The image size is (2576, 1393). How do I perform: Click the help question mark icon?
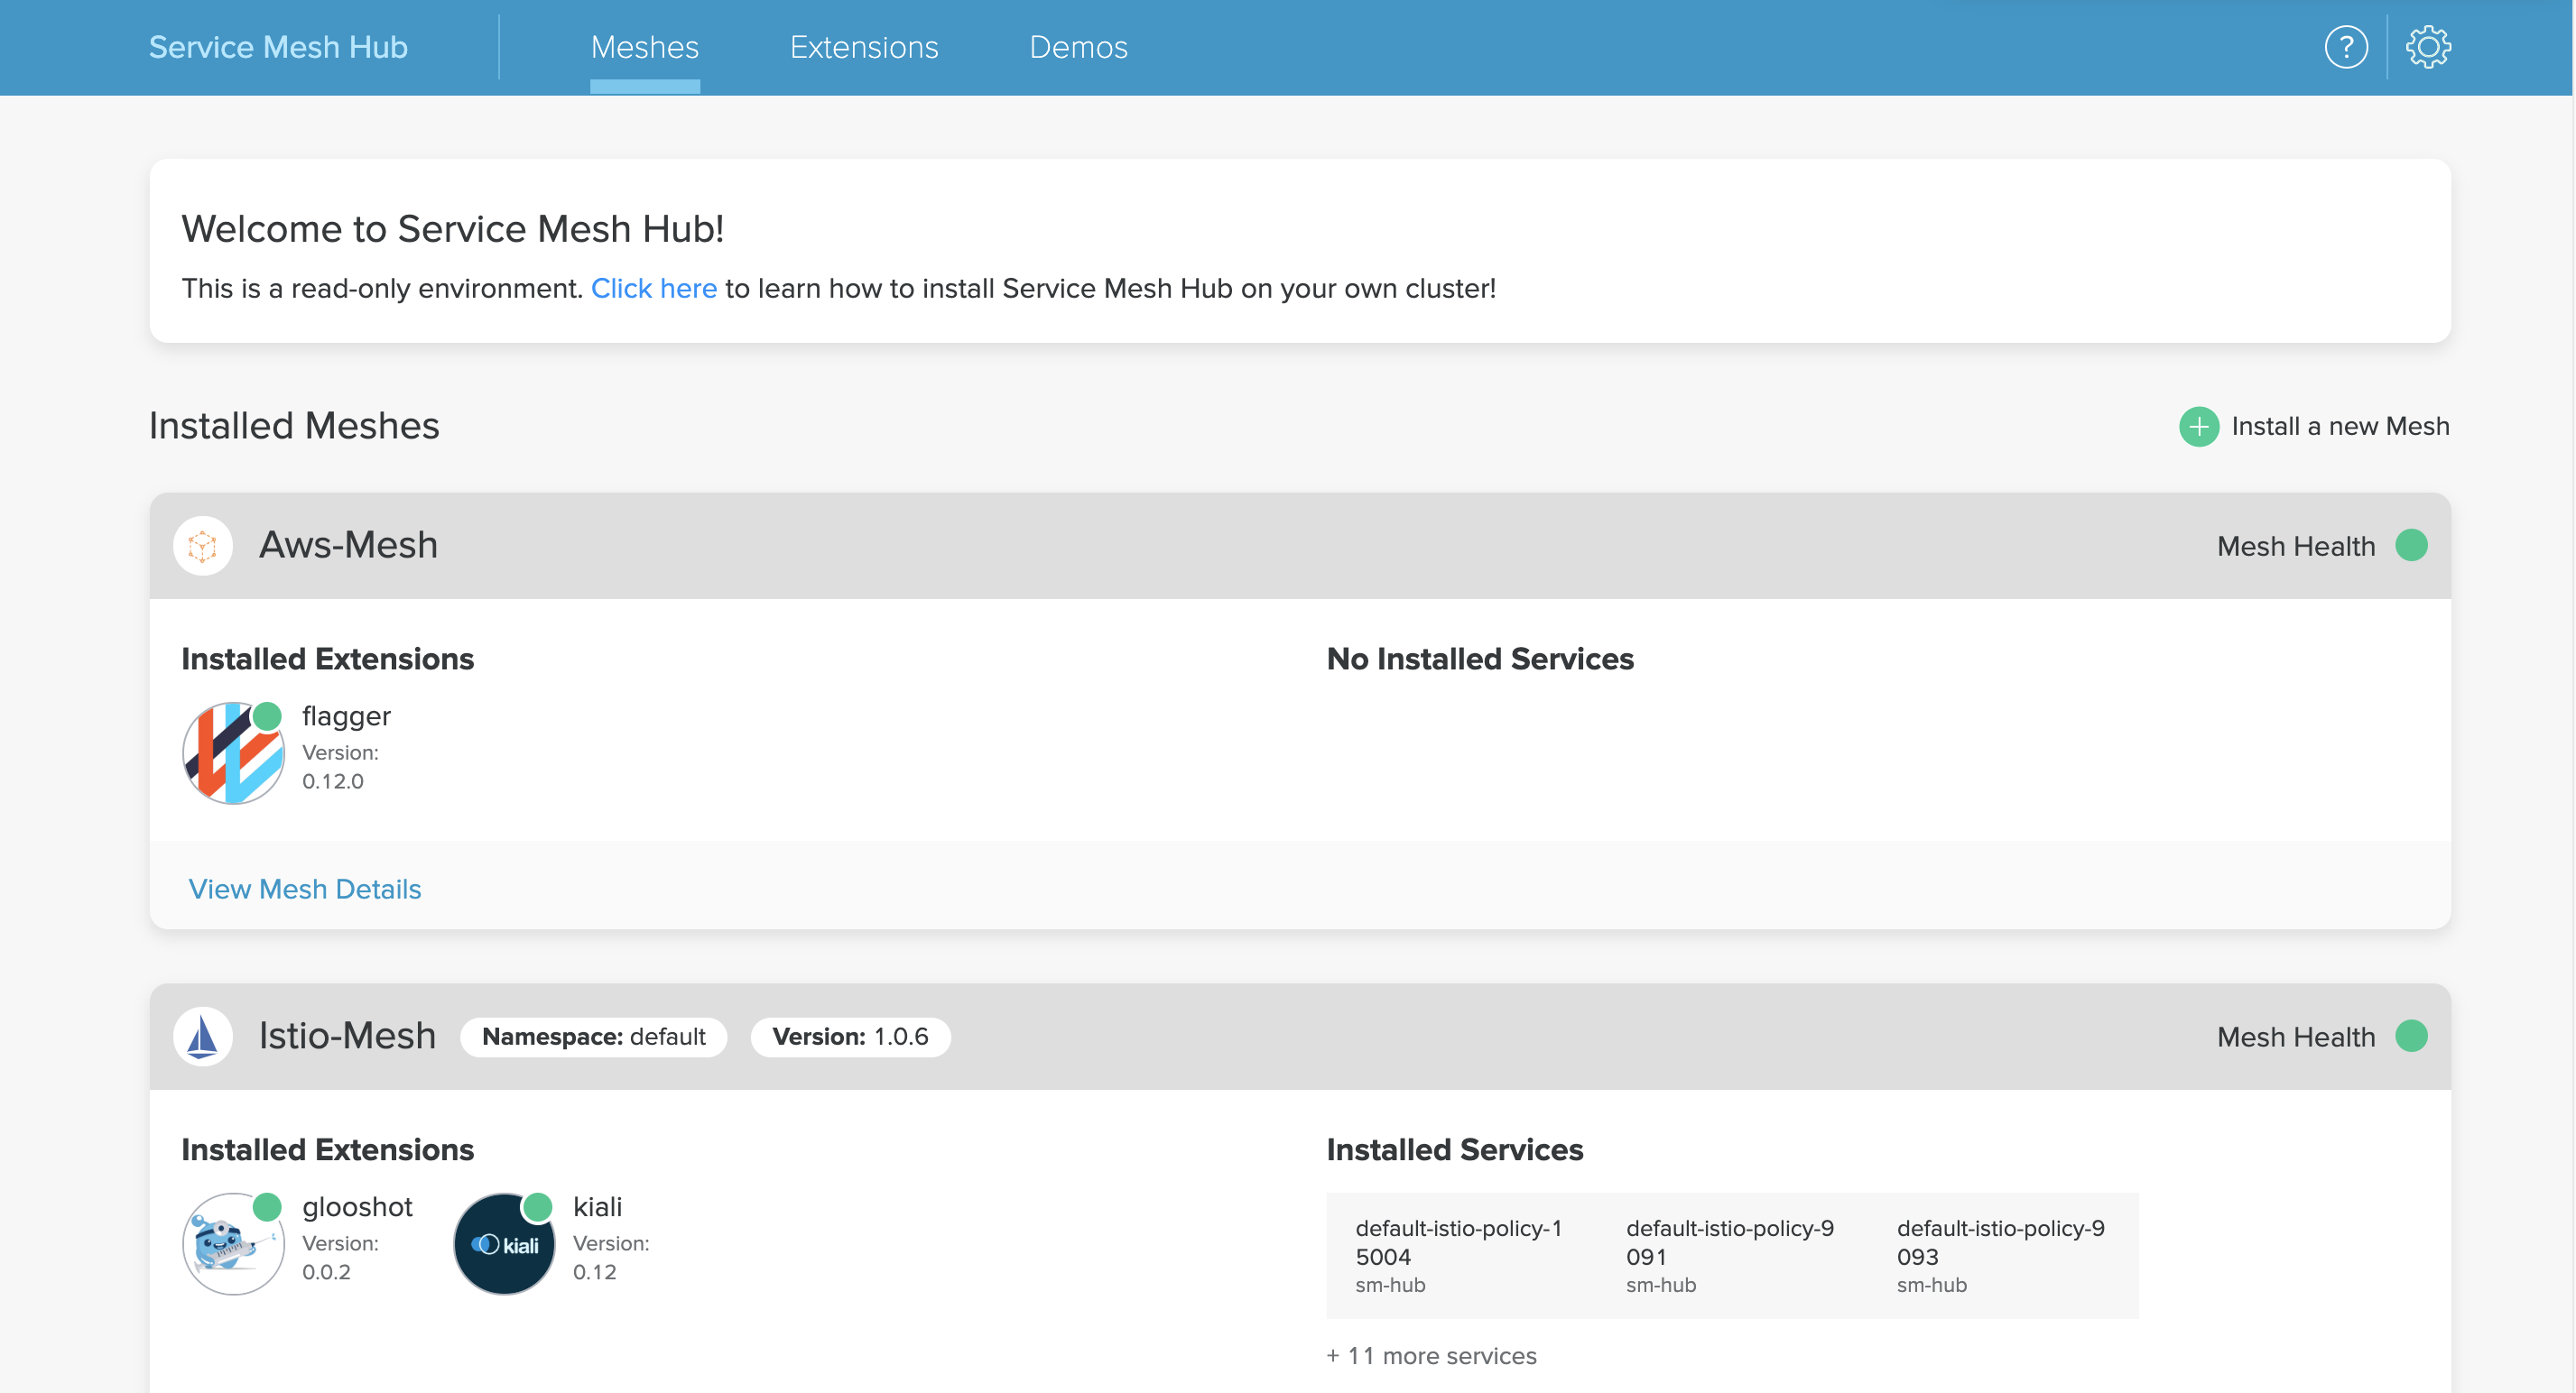click(x=2345, y=47)
